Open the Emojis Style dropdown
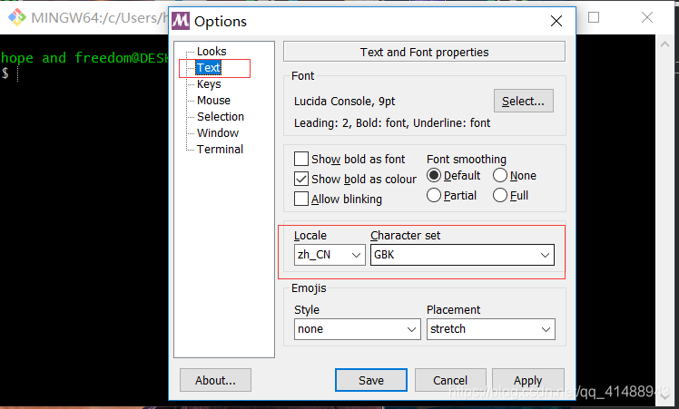The width and height of the screenshot is (679, 409). 358,329
